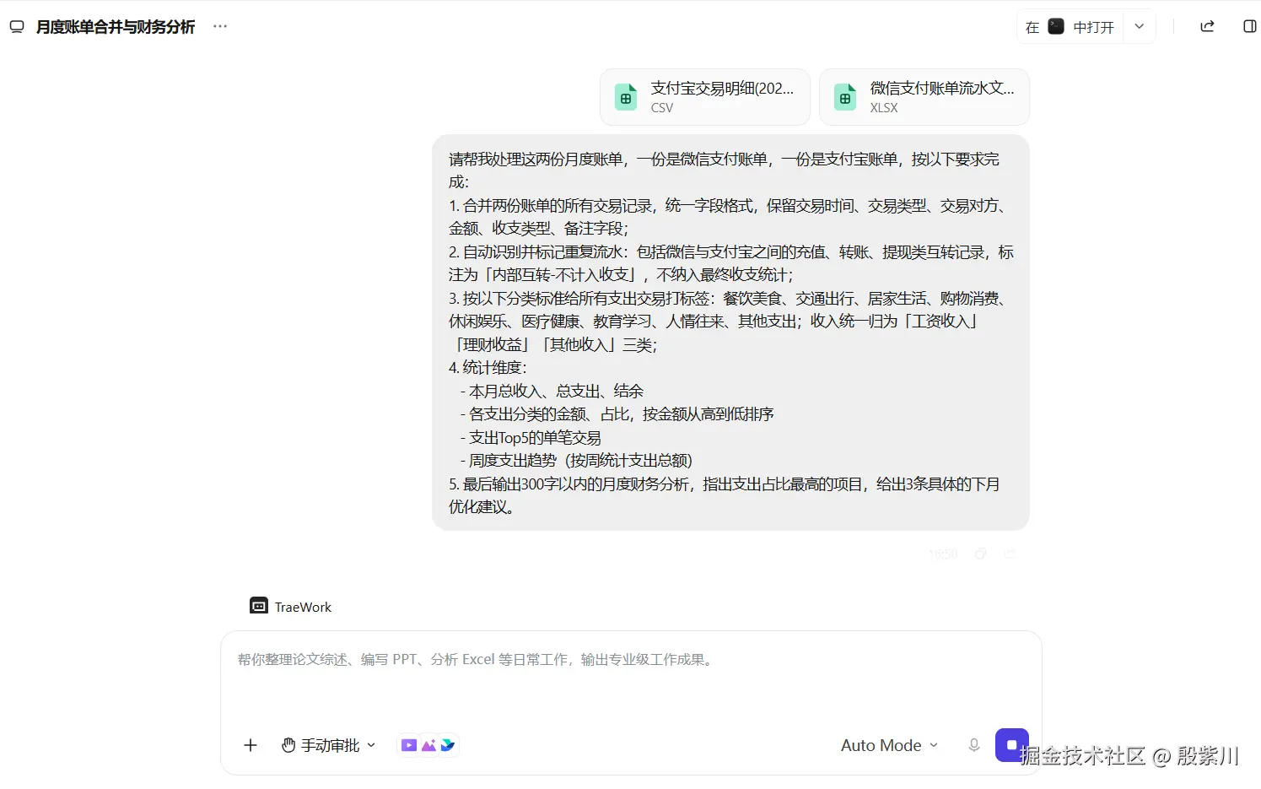1261x789 pixels.
Task: Open the 微信支付账单流水 XLSX attachment
Action: [924, 97]
